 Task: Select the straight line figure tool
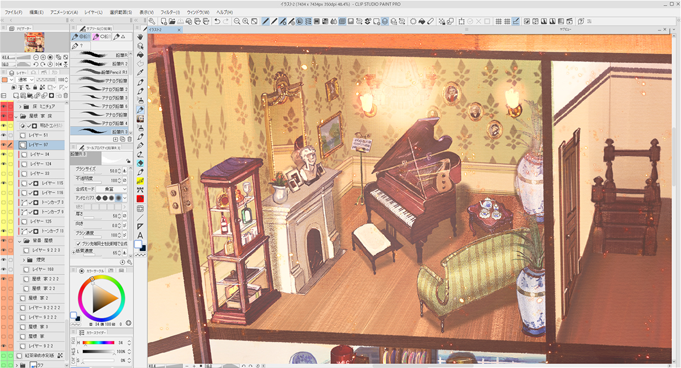click(140, 217)
